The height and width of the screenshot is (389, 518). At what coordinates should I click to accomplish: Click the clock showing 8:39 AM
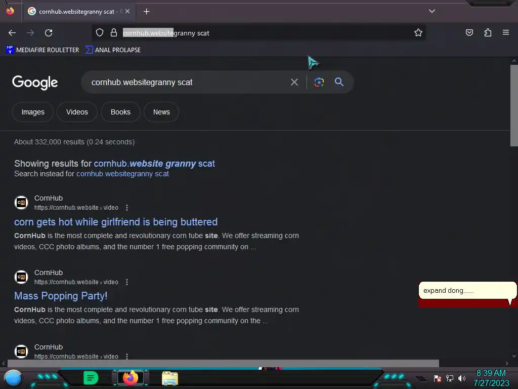pos(491,373)
